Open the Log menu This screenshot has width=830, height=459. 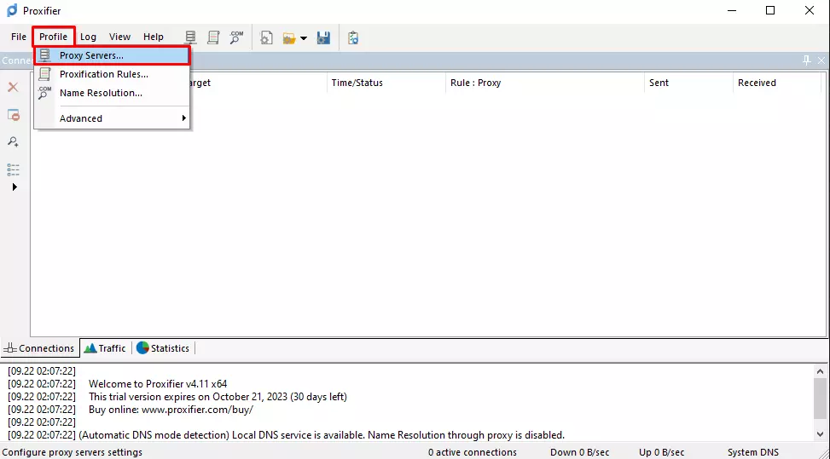(88, 37)
